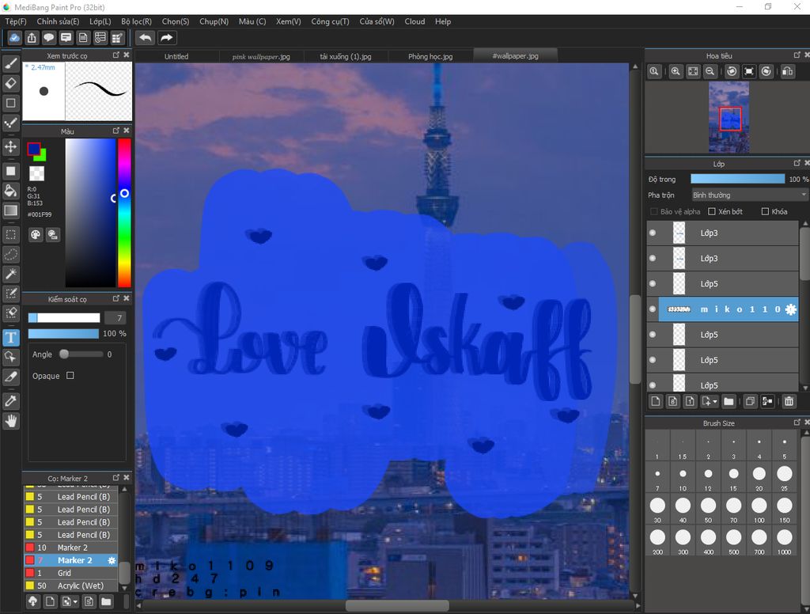Open the Tệp(F) menu
Image resolution: width=810 pixels, height=614 pixels.
[16, 21]
